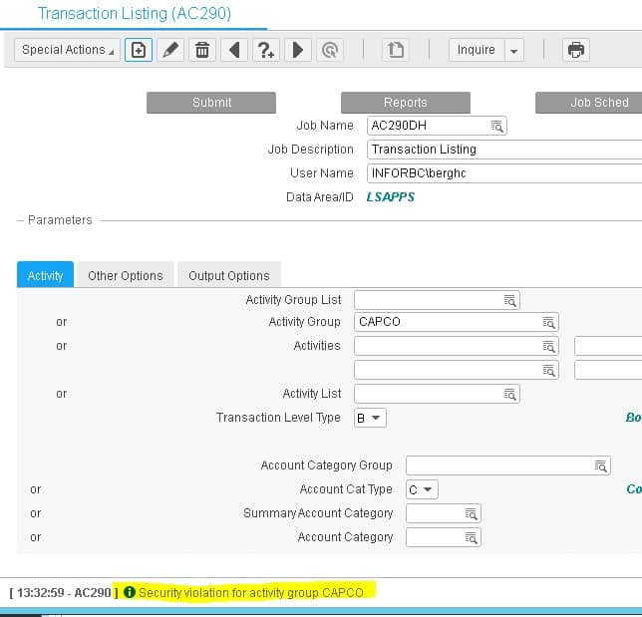Click the first Activities input field
Image resolution: width=642 pixels, height=617 pixels.
tap(457, 346)
